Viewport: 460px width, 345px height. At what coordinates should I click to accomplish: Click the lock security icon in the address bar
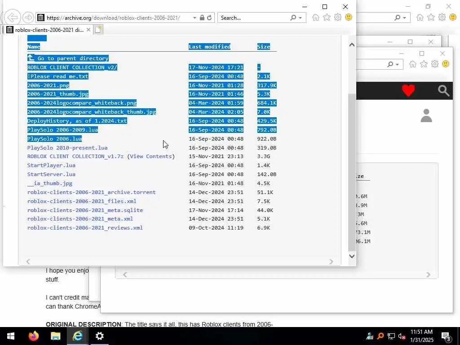202,18
